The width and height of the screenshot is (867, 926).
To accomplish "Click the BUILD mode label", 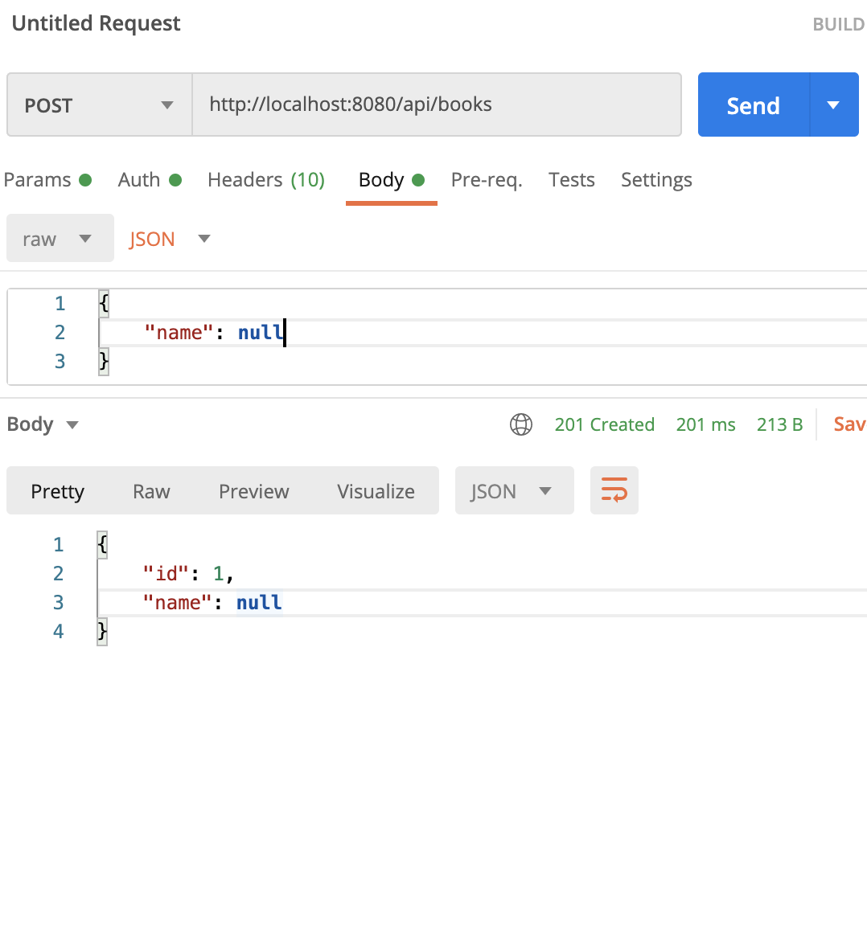I will pyautogui.click(x=839, y=24).
